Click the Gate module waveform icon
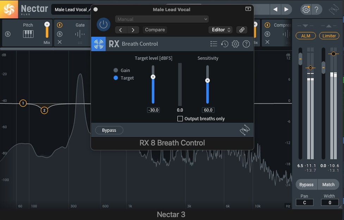Image resolution: width=344 pixels, height=220 pixels. pos(80,34)
